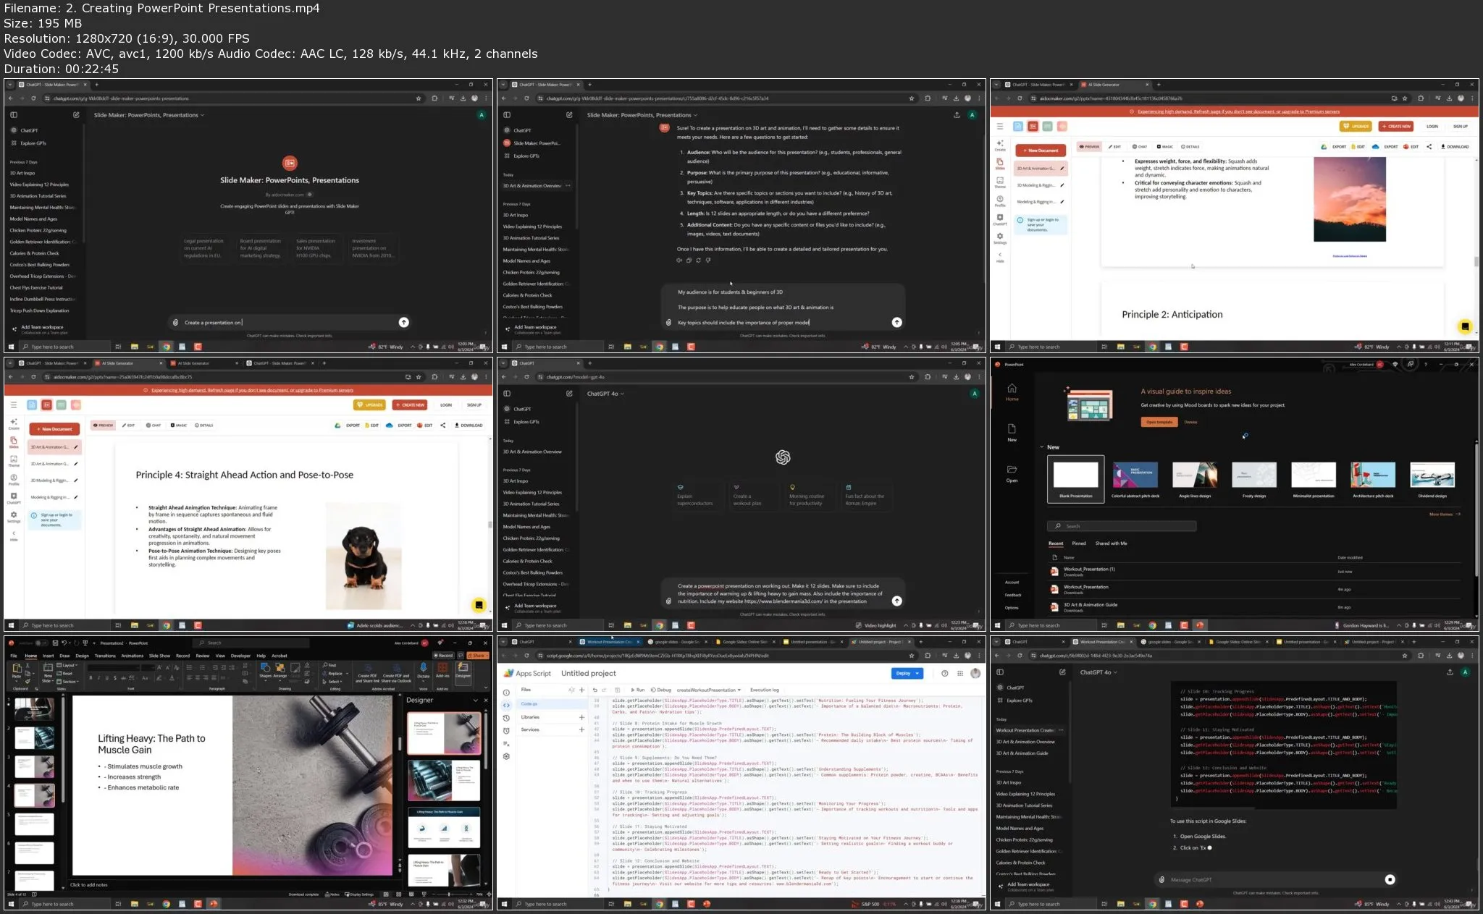This screenshot has height=914, width=1483.
Task: Stop generating in ChatGPT code response chat
Action: point(1390,879)
